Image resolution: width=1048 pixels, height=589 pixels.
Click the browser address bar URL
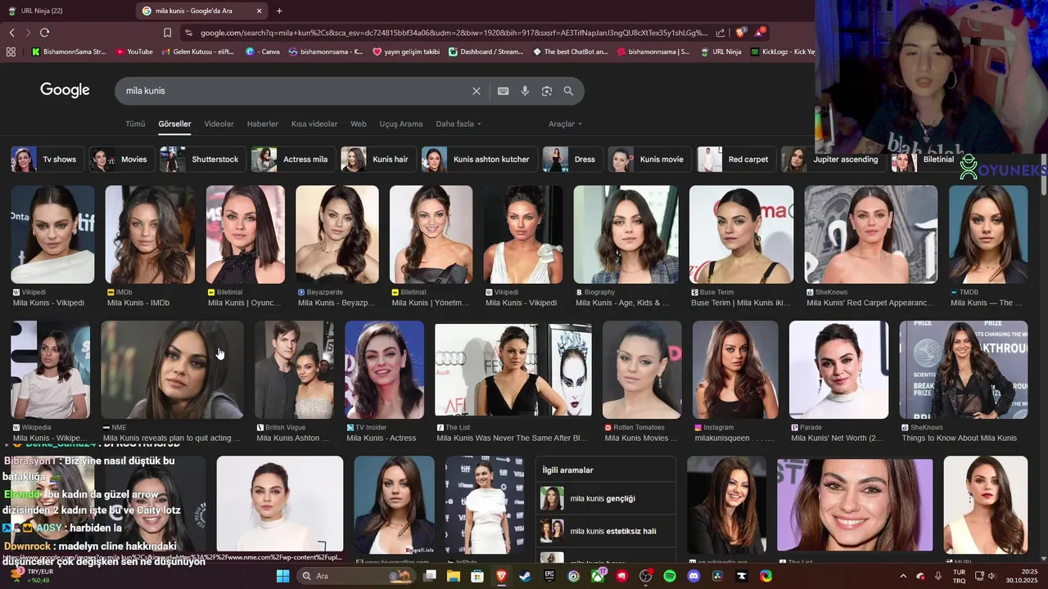coord(454,33)
